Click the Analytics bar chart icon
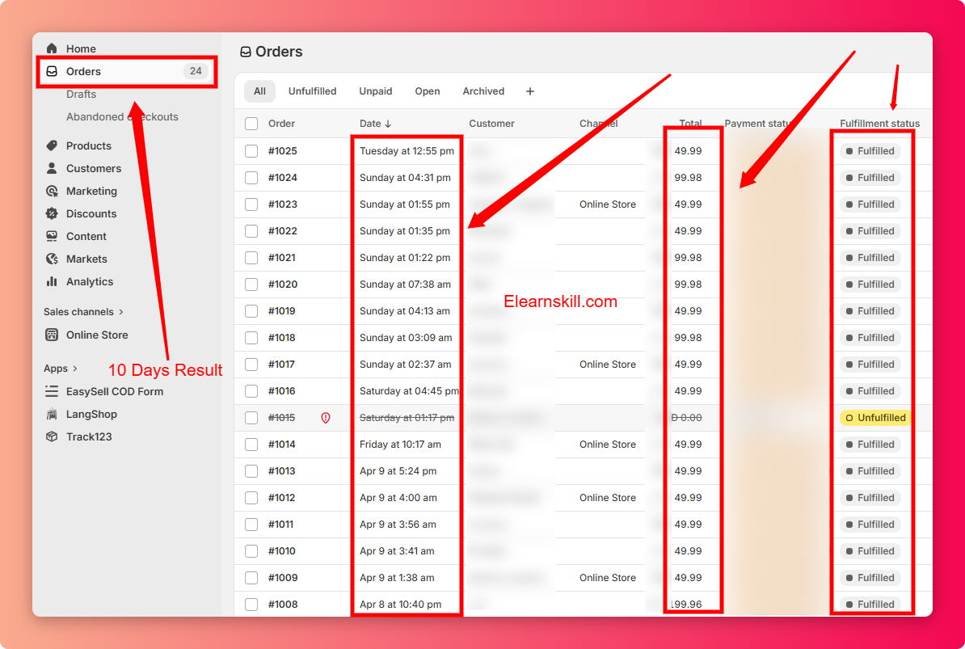This screenshot has width=965, height=649. pyautogui.click(x=52, y=282)
